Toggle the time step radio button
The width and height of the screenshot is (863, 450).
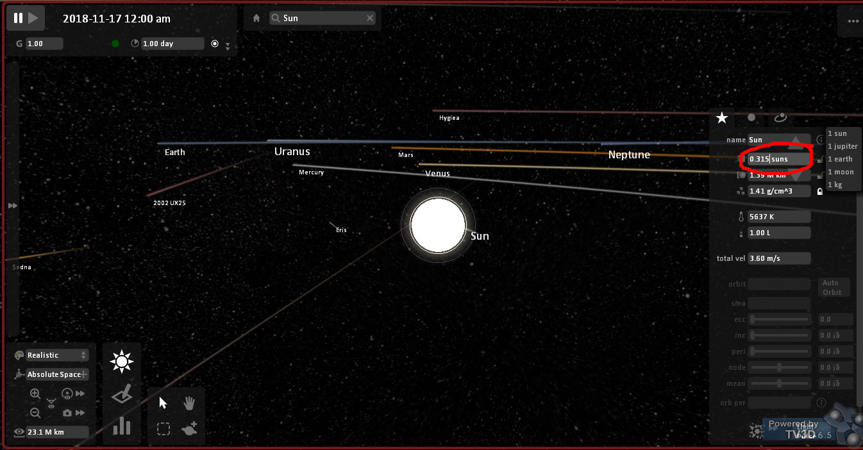[x=215, y=44]
